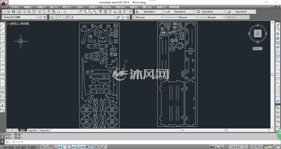Switch to the Layout2 tab
The image size is (281, 149).
pos(45,130)
